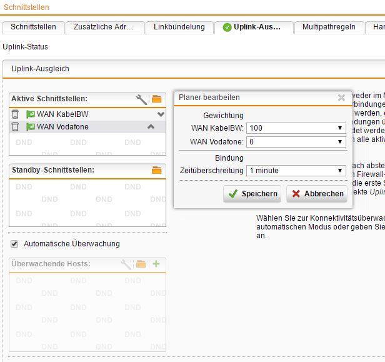Open folder icon in Standby-Schnittstellen header
The image size is (385, 362).
click(x=157, y=170)
